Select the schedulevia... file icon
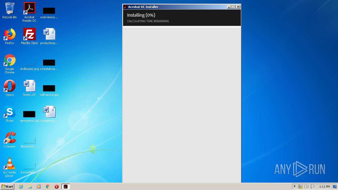Screen dimensions: 338x190 49,65
